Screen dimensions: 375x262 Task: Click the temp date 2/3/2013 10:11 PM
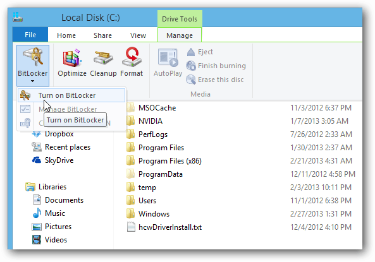point(321,188)
